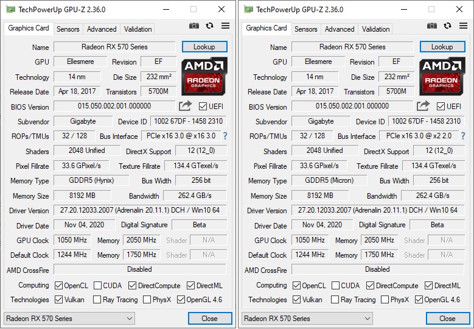Click GPU-Z title bar icon, right window
The width and height of the screenshot is (474, 329).
(x=248, y=9)
